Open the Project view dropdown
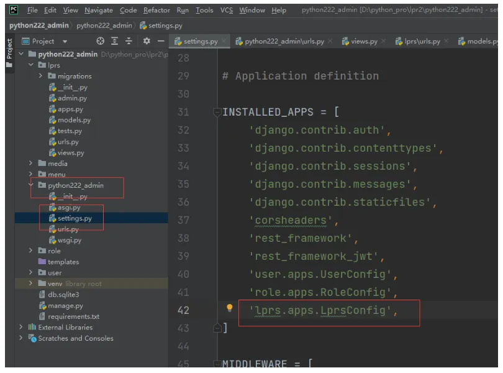Viewport: 503px width, 373px height. [65, 41]
